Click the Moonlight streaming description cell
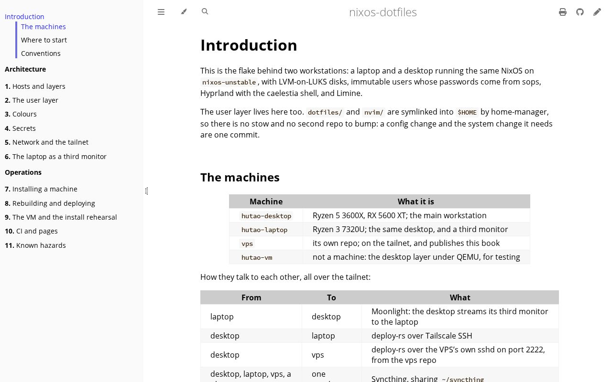 [460, 317]
